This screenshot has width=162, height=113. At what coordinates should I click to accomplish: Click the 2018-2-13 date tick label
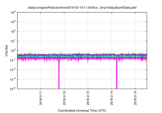(x=88, y=98)
